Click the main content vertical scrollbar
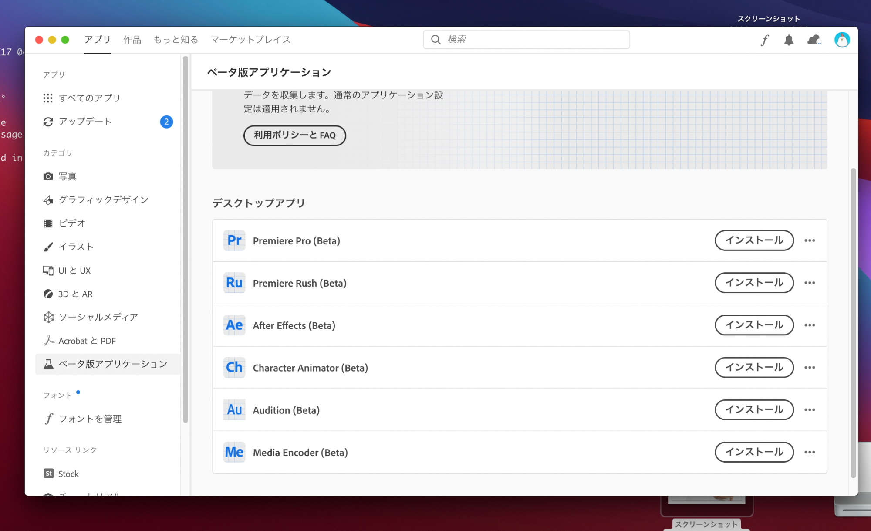 [853, 322]
